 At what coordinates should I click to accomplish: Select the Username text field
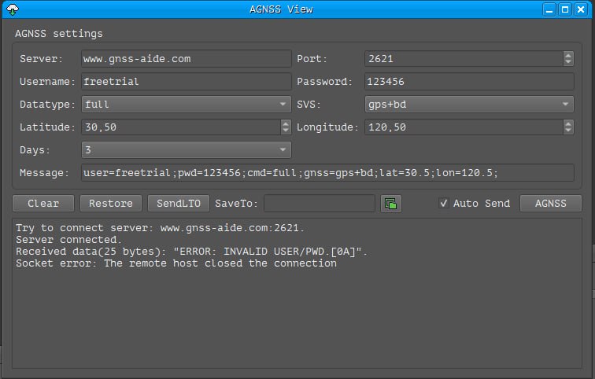(187, 82)
